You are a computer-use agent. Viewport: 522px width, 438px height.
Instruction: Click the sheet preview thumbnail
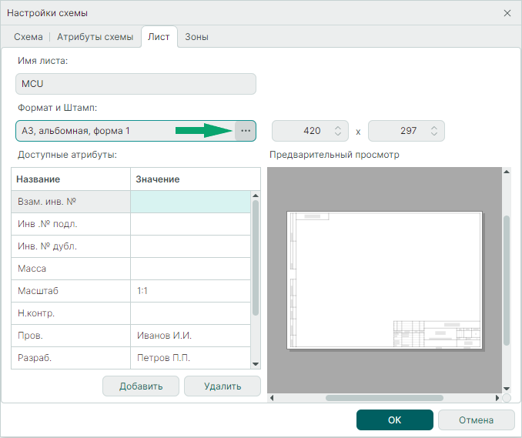click(384, 280)
